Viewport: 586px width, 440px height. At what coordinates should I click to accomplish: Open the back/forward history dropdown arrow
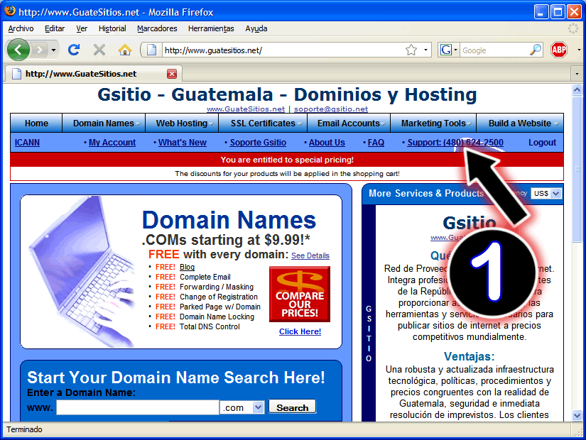(x=53, y=50)
